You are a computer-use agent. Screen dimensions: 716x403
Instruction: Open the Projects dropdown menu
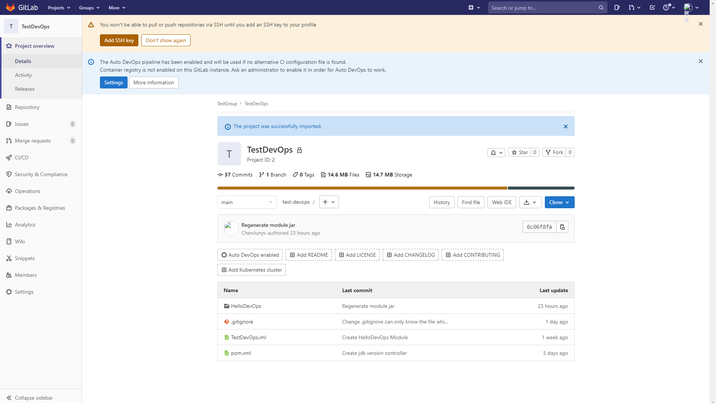[59, 7]
